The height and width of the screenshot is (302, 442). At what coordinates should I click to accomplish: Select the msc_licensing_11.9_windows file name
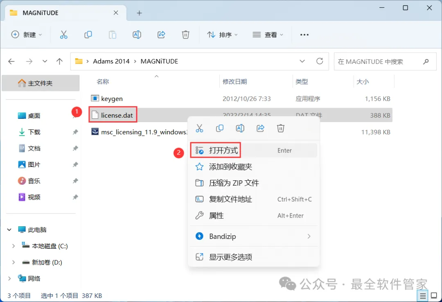144,132
